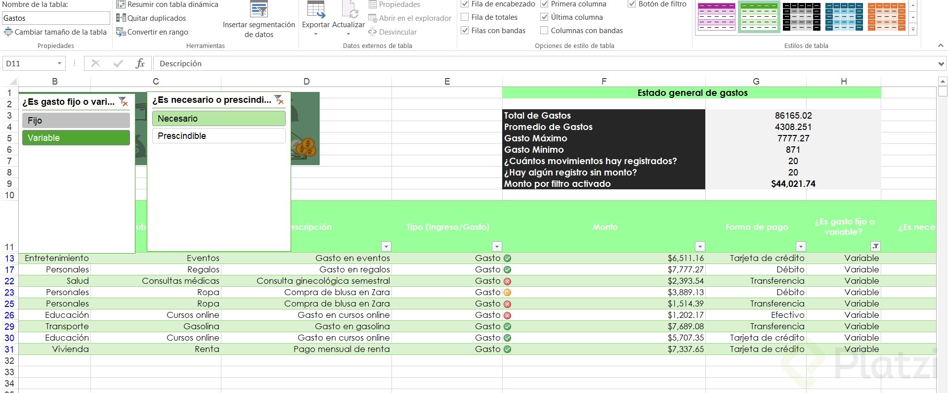The height and width of the screenshot is (393, 948).
Task: Click Resumir con tabla dinámica icon
Action: pyautogui.click(x=121, y=4)
